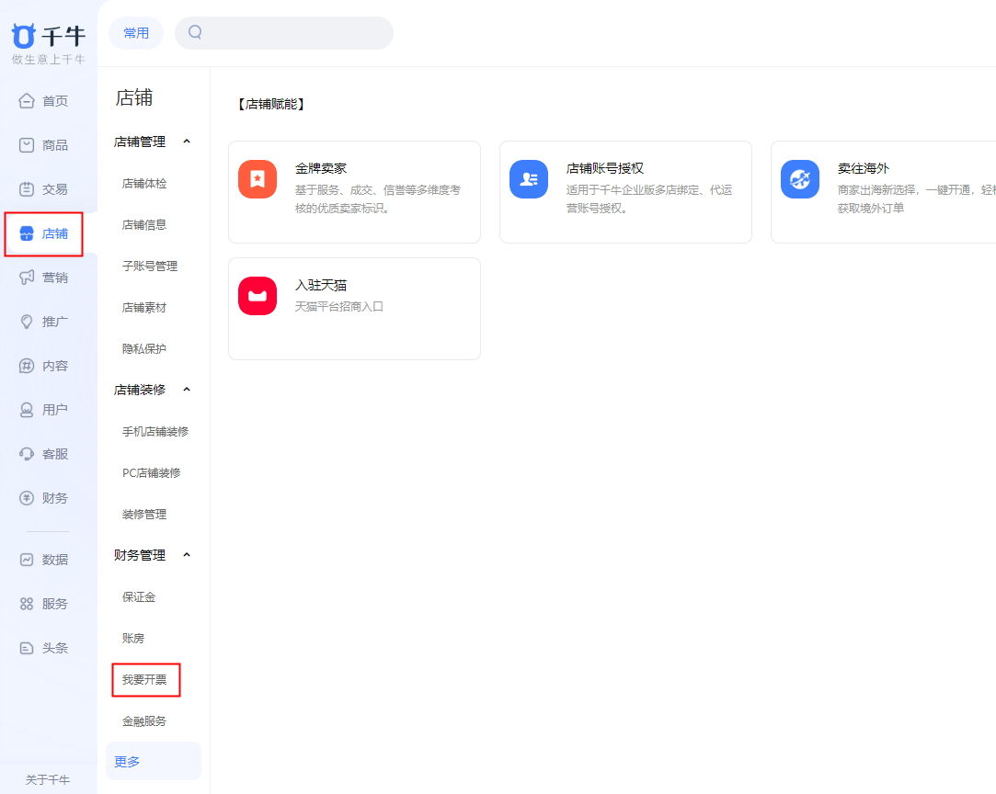
Task: Click 入驻天猫 red Tmall icon
Action: click(258, 296)
